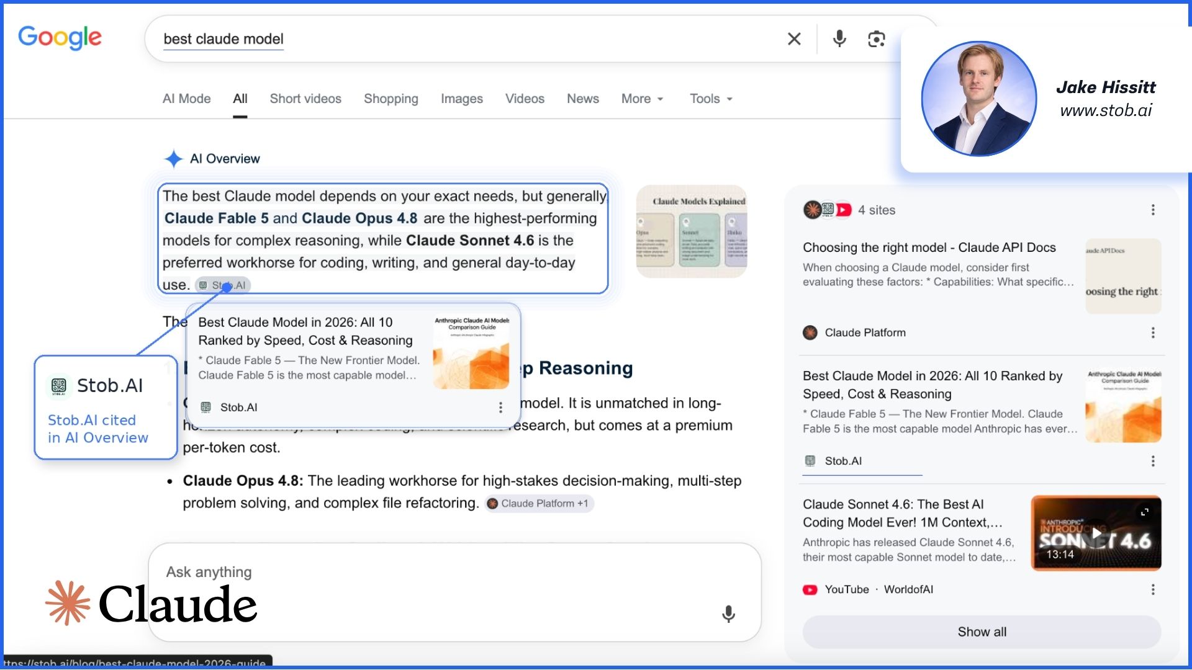1192x670 pixels.
Task: Open three-dot menu beside Claude Platform source
Action: coord(1153,333)
